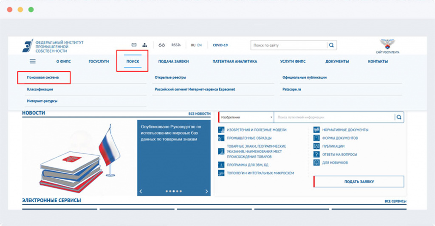Screen dimensions: 435x226
Task: Select the first news carousel dot
Action: (167, 191)
